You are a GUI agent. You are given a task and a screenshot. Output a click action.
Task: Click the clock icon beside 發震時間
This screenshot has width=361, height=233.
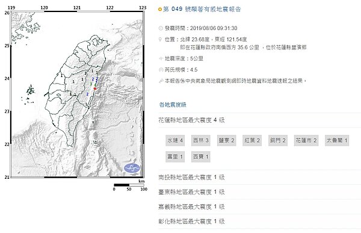161,28
